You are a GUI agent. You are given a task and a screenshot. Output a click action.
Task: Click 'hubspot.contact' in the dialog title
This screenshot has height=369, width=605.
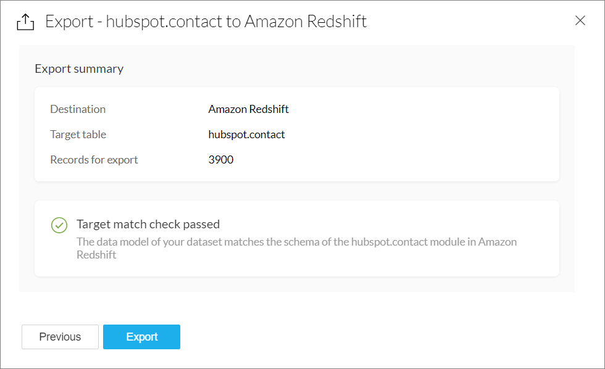click(x=165, y=22)
